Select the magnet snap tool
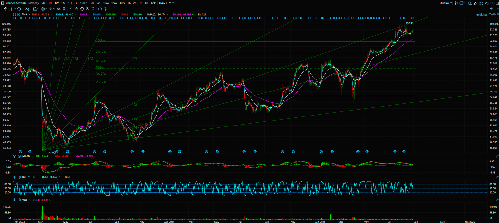This screenshot has height=223, width=499. [76, 9]
